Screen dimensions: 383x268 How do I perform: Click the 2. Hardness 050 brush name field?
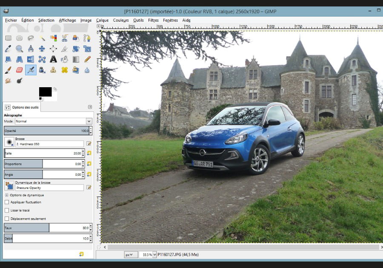pos(49,144)
